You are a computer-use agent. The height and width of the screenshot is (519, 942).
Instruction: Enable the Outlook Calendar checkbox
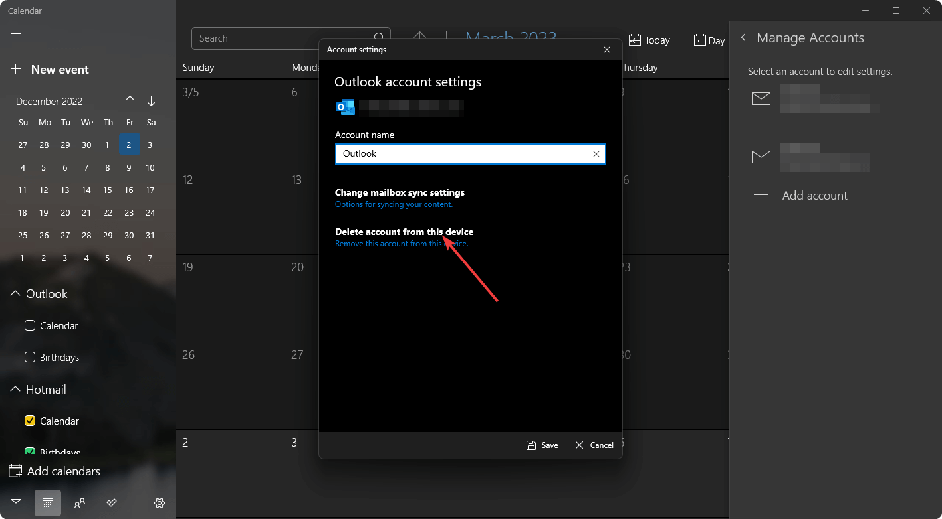click(30, 325)
